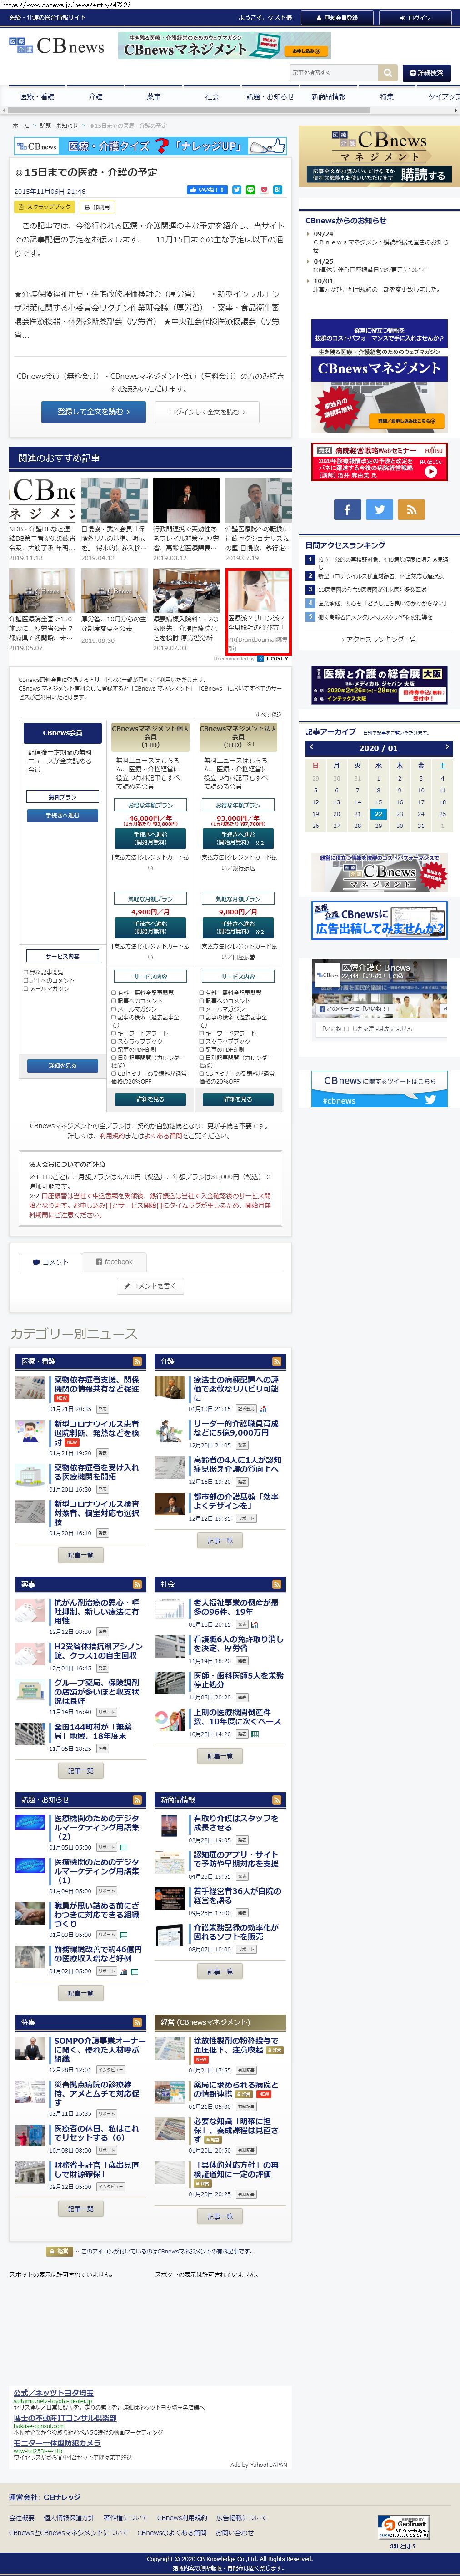Open the 薬事 navigation menu item
This screenshot has height=2576, width=460.
(153, 97)
